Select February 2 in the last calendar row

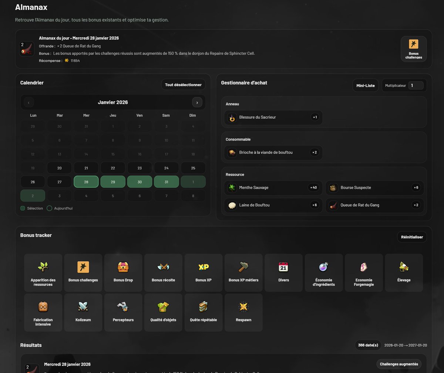tap(33, 196)
